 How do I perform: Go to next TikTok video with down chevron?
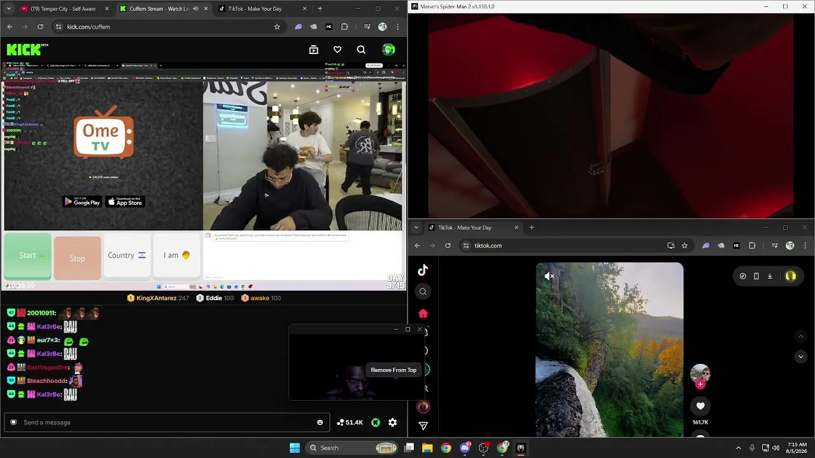click(x=801, y=357)
